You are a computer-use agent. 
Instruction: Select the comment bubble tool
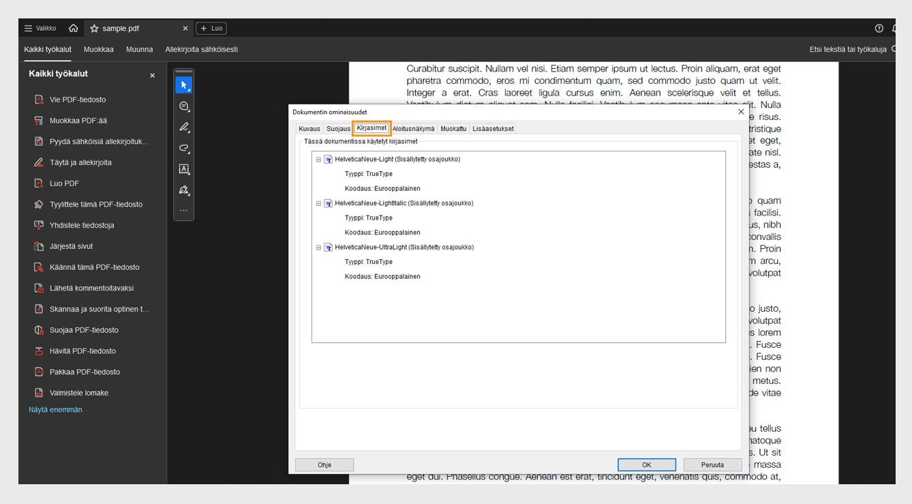point(184,106)
